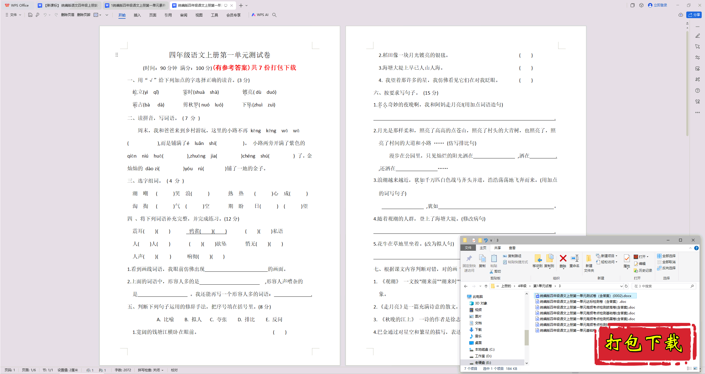
Task: Select the arrow selection tool in right sidebar
Action: [698, 46]
